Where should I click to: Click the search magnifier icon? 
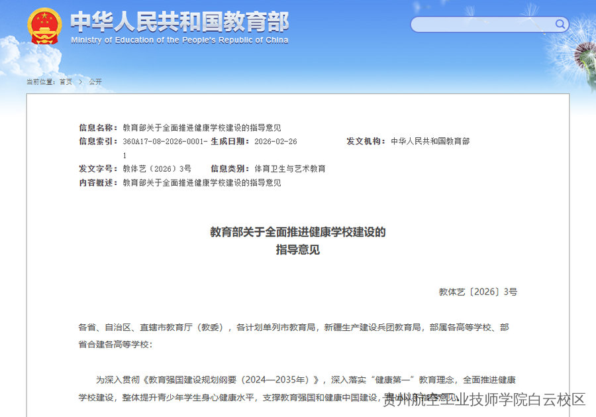coord(560,24)
